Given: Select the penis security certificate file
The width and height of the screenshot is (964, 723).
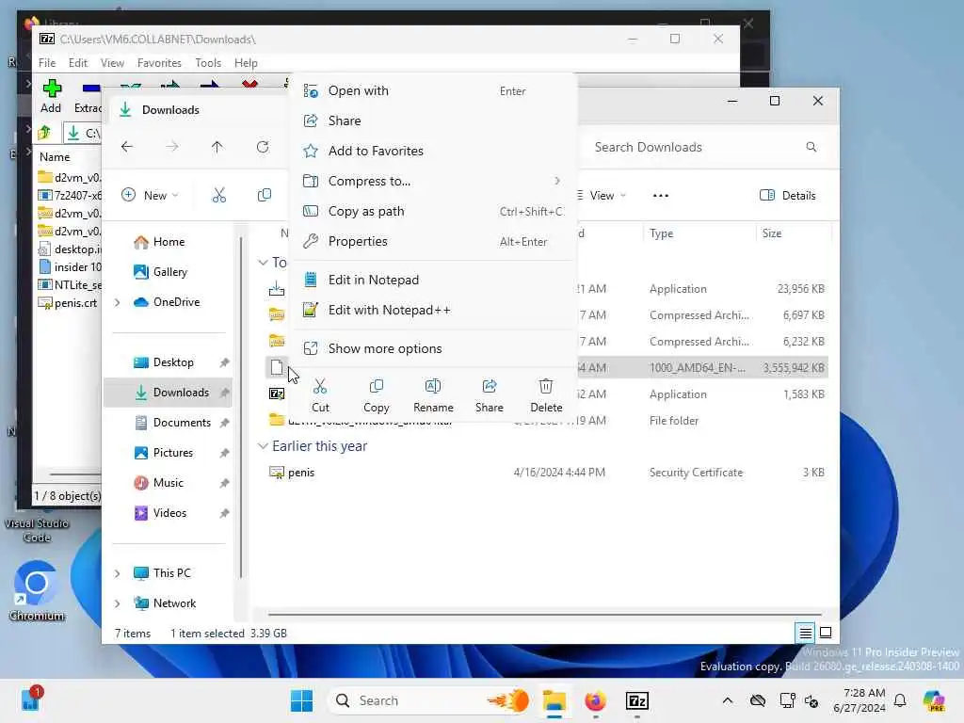Looking at the screenshot, I should pyautogui.click(x=547, y=473).
